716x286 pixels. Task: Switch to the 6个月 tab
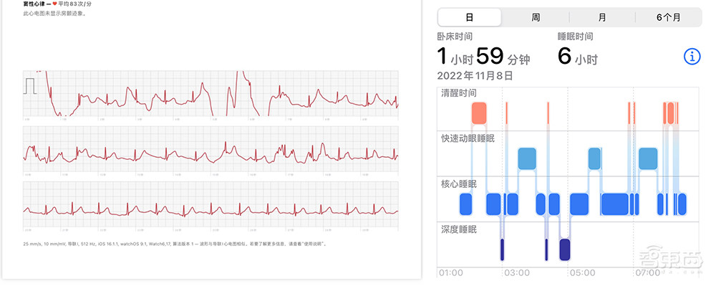668,17
